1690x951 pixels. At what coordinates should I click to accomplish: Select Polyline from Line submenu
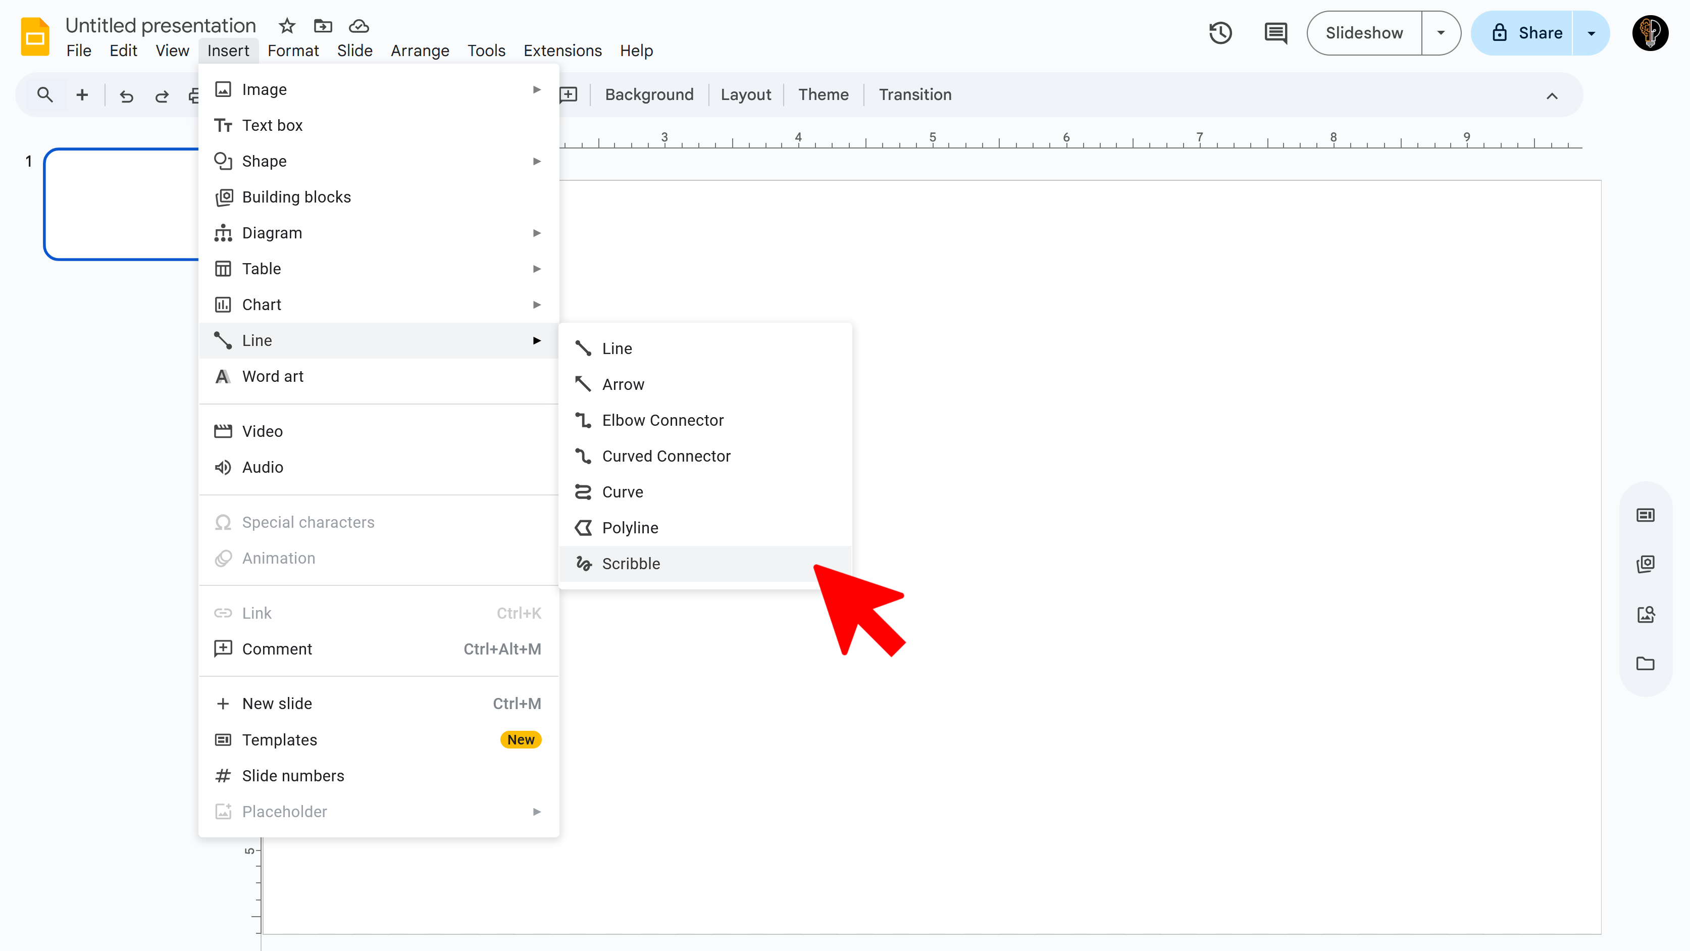tap(705, 528)
